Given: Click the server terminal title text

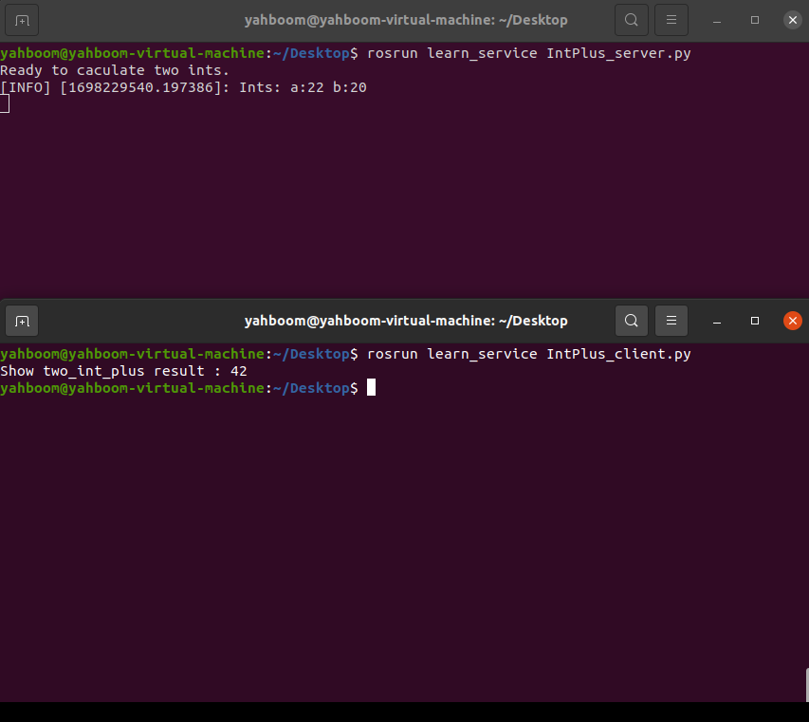Looking at the screenshot, I should click(x=406, y=20).
